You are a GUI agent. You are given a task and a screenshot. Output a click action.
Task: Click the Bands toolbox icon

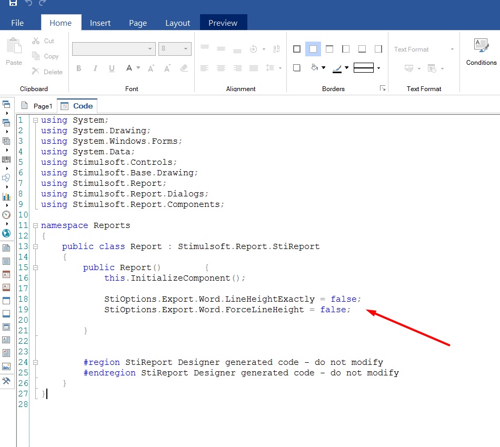[6, 104]
